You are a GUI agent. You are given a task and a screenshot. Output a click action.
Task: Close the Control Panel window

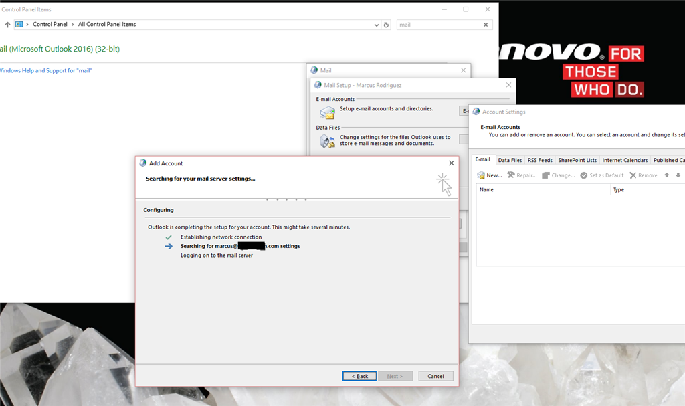(x=488, y=9)
